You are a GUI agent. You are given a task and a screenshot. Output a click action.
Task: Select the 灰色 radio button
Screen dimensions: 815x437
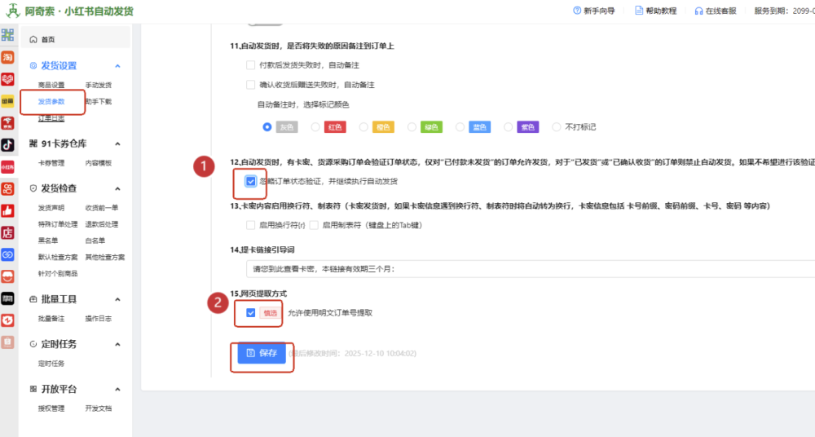267,127
